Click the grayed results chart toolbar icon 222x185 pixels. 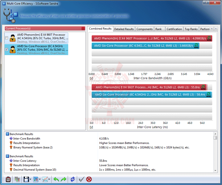coord(17,179)
